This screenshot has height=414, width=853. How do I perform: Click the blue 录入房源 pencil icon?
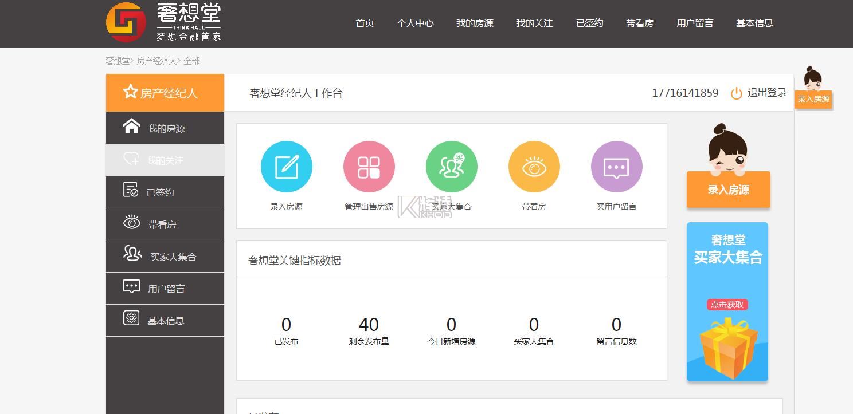click(x=286, y=167)
